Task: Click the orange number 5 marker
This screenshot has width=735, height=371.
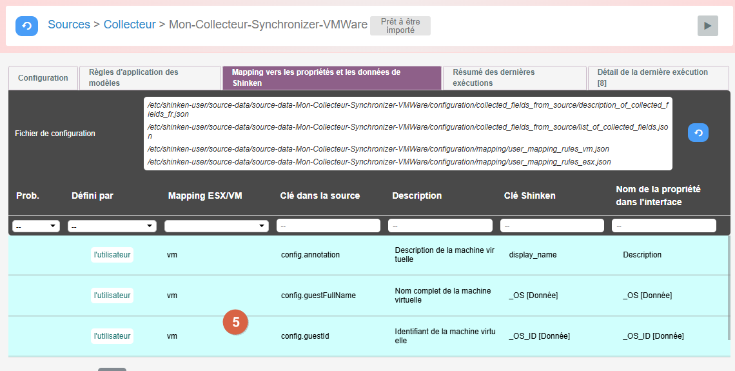Action: click(x=235, y=323)
